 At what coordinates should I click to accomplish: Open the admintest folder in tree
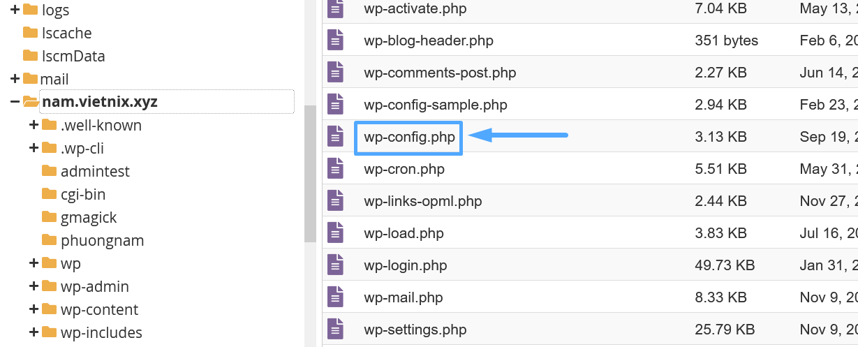pos(95,171)
